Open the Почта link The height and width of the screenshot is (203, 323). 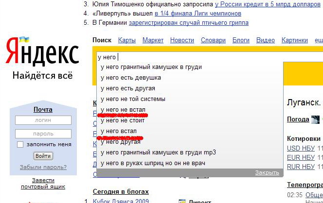coord(43,109)
